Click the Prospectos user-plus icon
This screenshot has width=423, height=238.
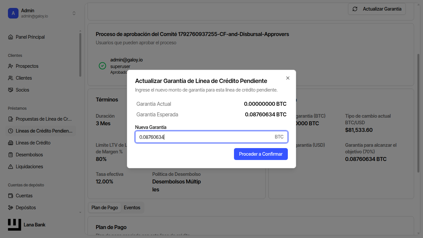coord(11,66)
